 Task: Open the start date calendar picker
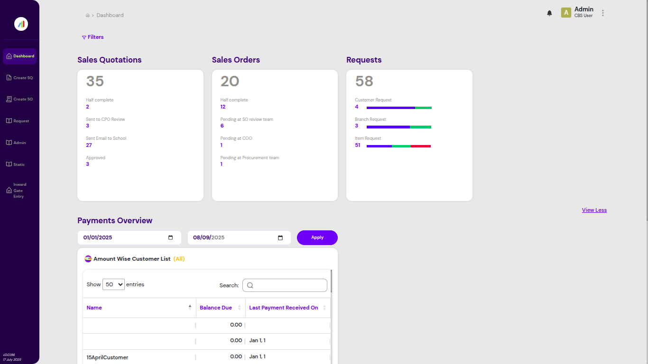170,237
